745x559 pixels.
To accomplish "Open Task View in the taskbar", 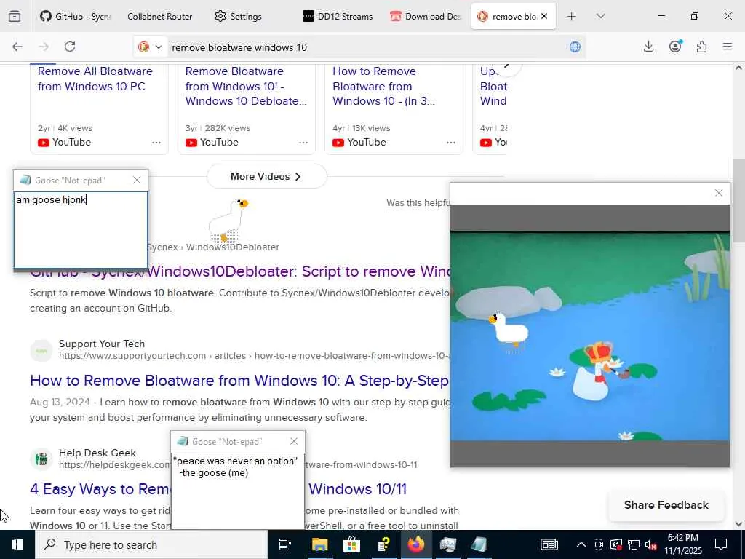I will tap(284, 544).
